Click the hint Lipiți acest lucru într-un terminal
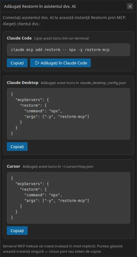Viewport: 137px width, 257px height. coord(61,38)
